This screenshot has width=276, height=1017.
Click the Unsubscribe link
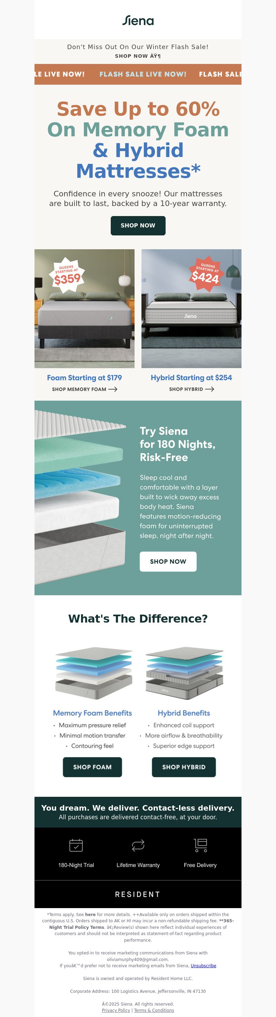[x=204, y=966]
